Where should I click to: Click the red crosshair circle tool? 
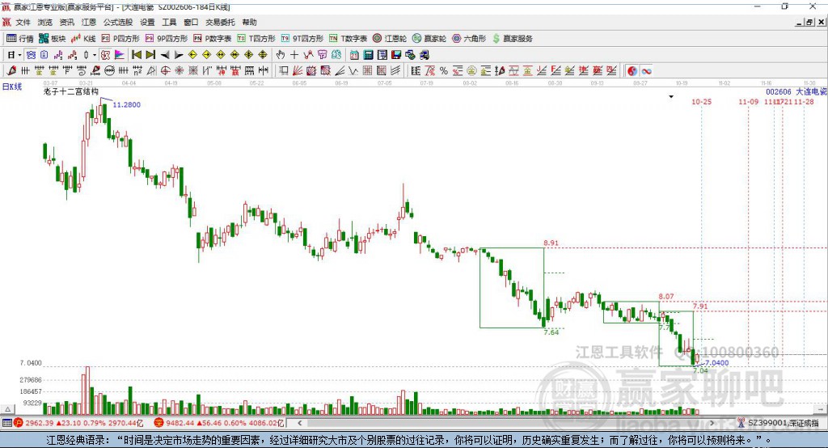coord(165,71)
